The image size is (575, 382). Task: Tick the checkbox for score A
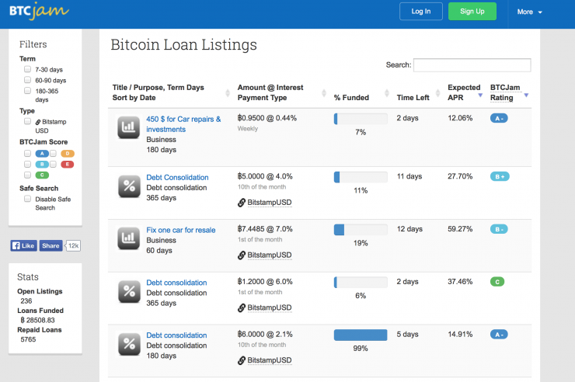27,153
